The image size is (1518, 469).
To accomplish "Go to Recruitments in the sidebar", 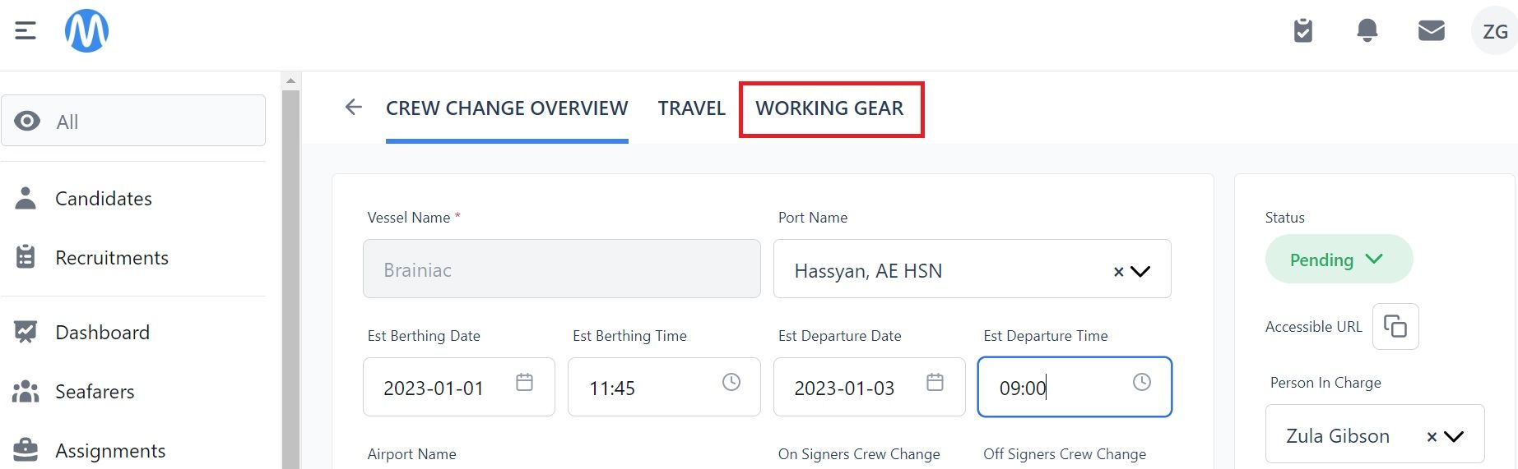I will pyautogui.click(x=112, y=258).
